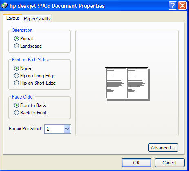Select the Layout tab

click(x=13, y=18)
